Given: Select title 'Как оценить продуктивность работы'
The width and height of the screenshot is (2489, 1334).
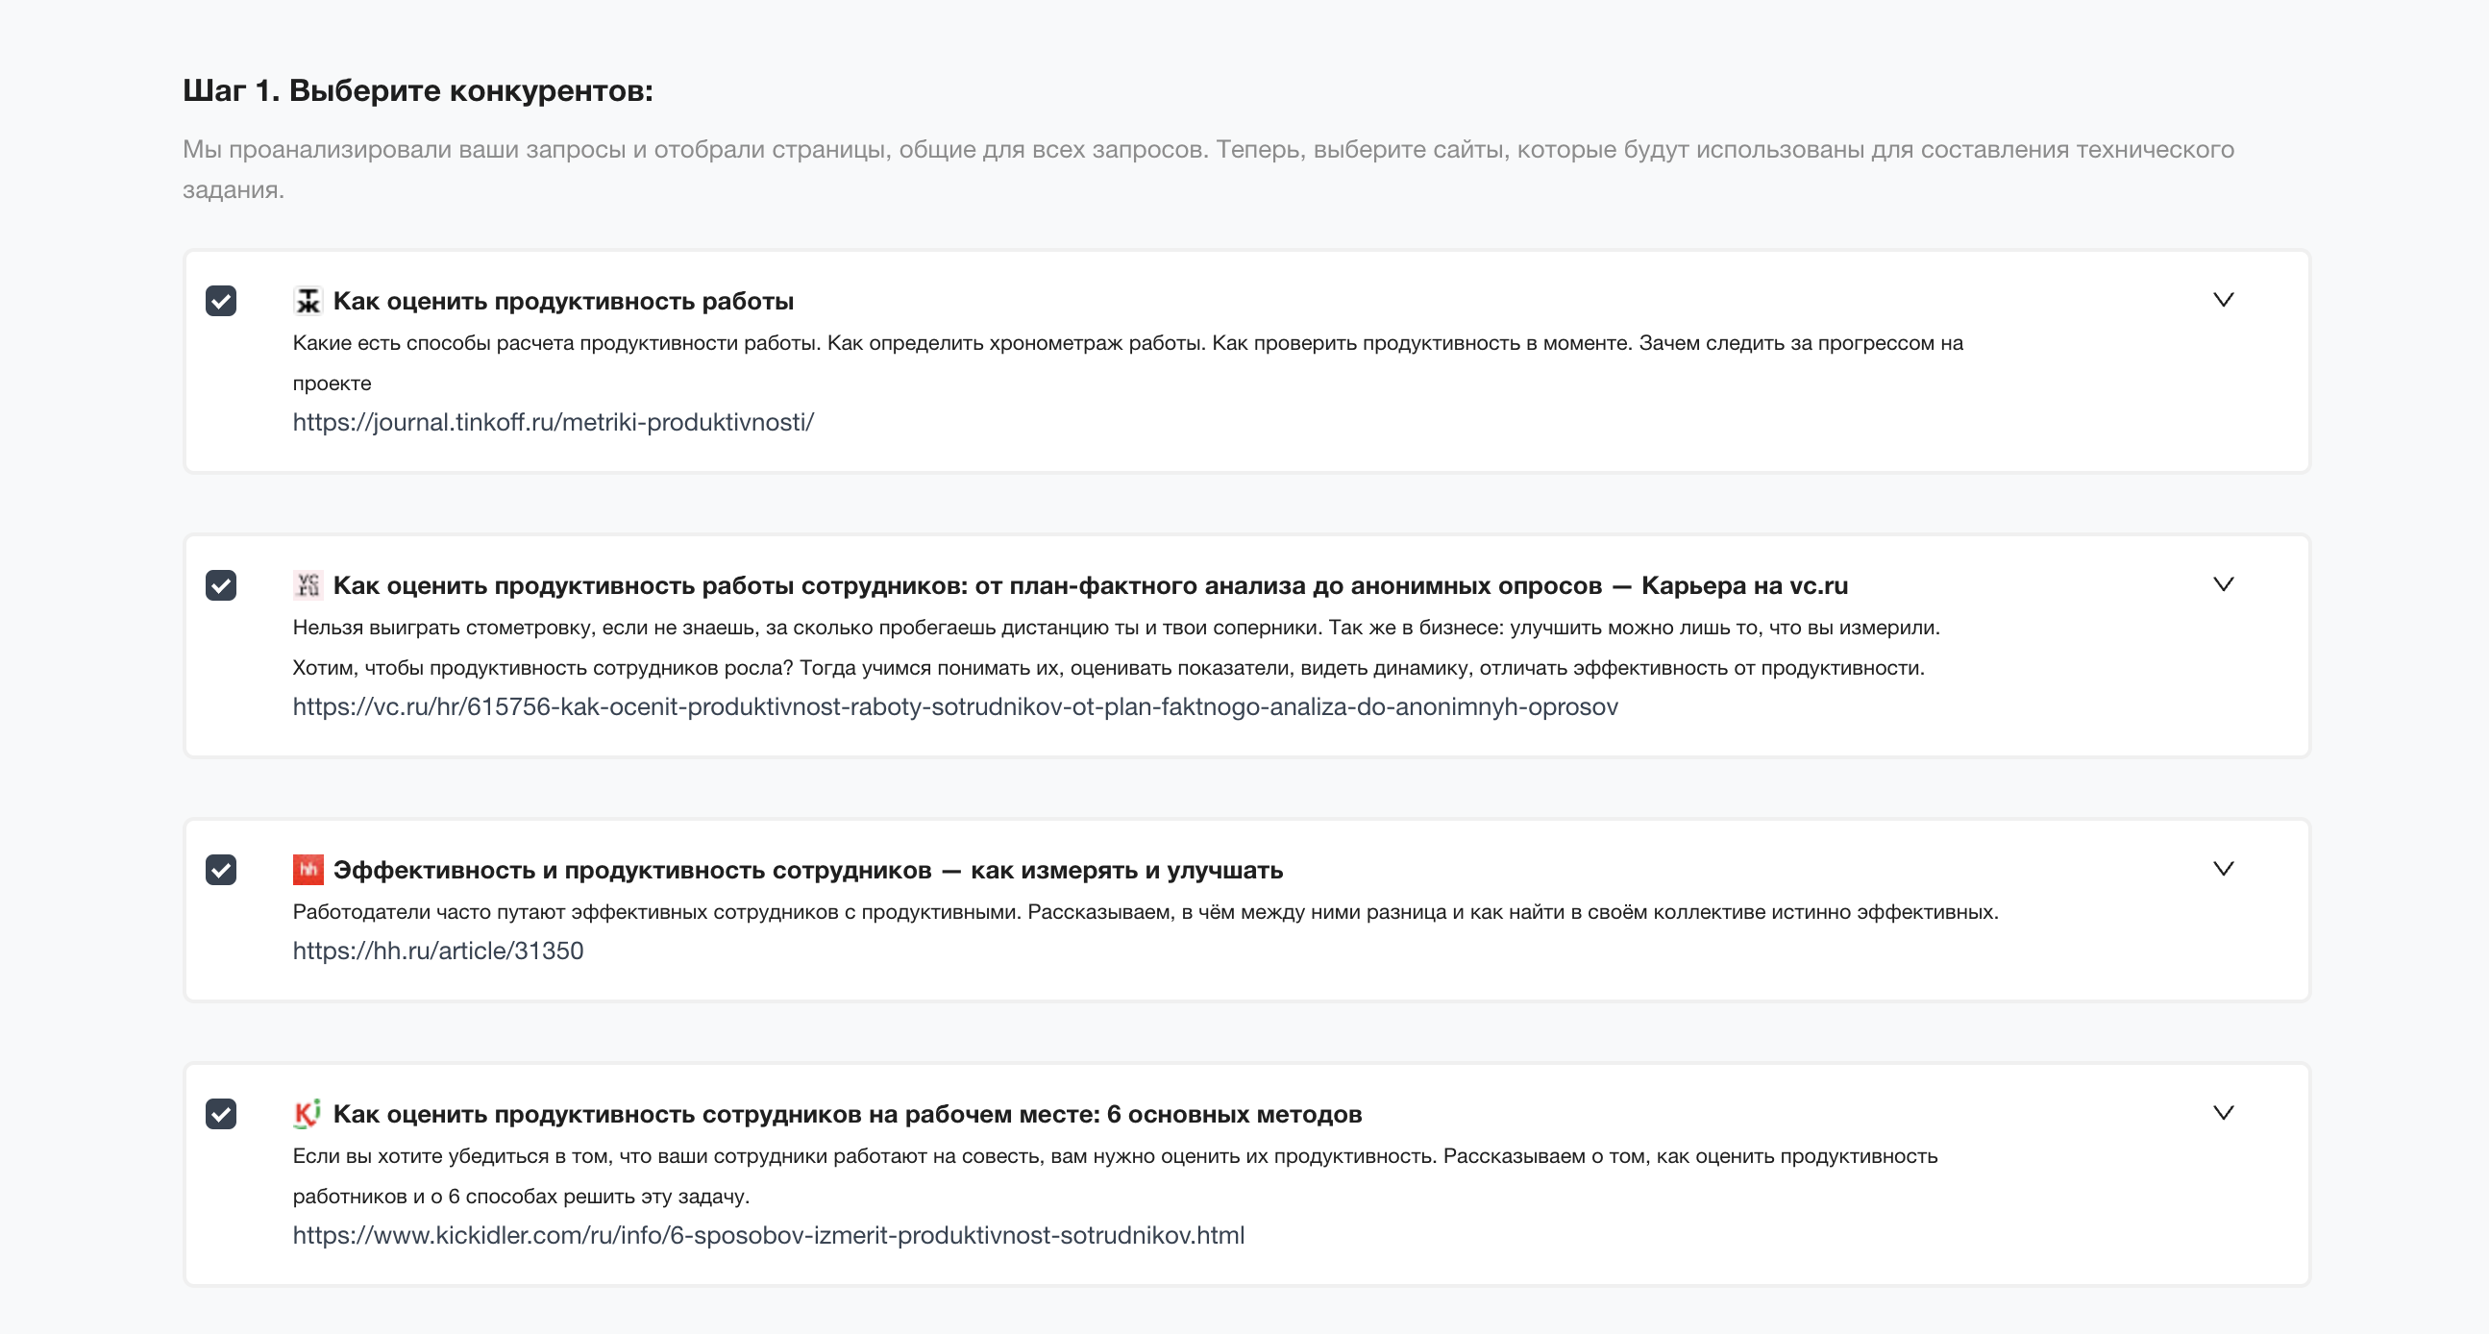Looking at the screenshot, I should click(563, 300).
